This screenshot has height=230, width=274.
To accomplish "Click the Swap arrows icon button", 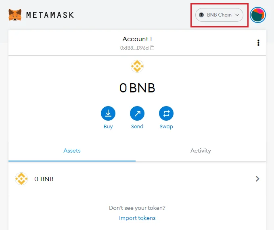I will [166, 113].
